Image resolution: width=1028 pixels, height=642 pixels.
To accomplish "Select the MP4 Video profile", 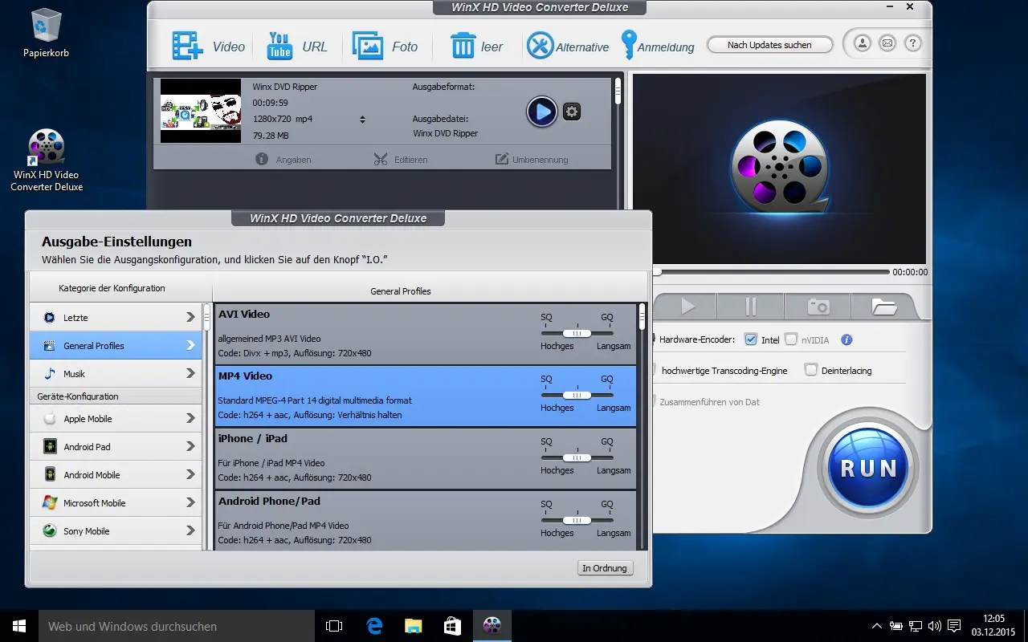I will [x=425, y=396].
